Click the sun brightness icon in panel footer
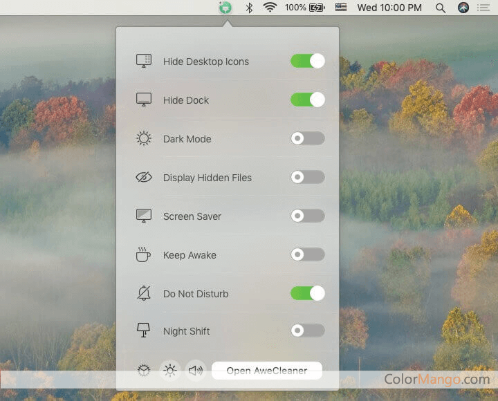 pyautogui.click(x=169, y=371)
